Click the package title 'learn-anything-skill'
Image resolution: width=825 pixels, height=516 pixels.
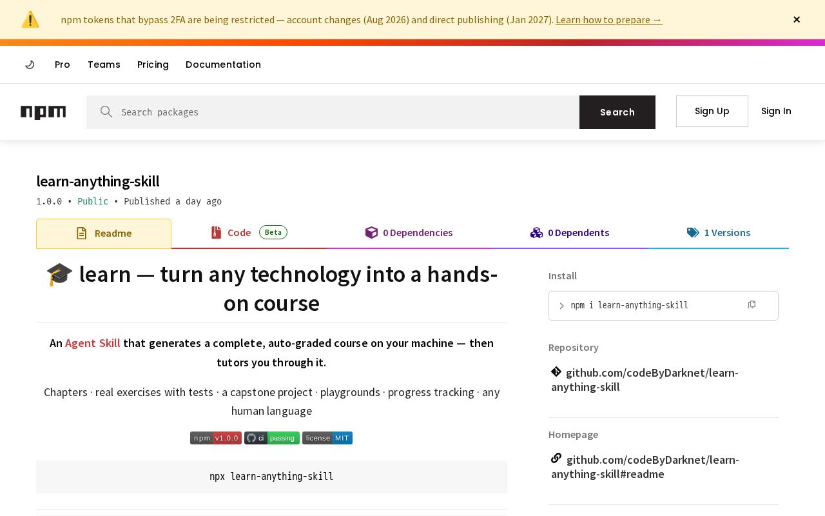[97, 181]
